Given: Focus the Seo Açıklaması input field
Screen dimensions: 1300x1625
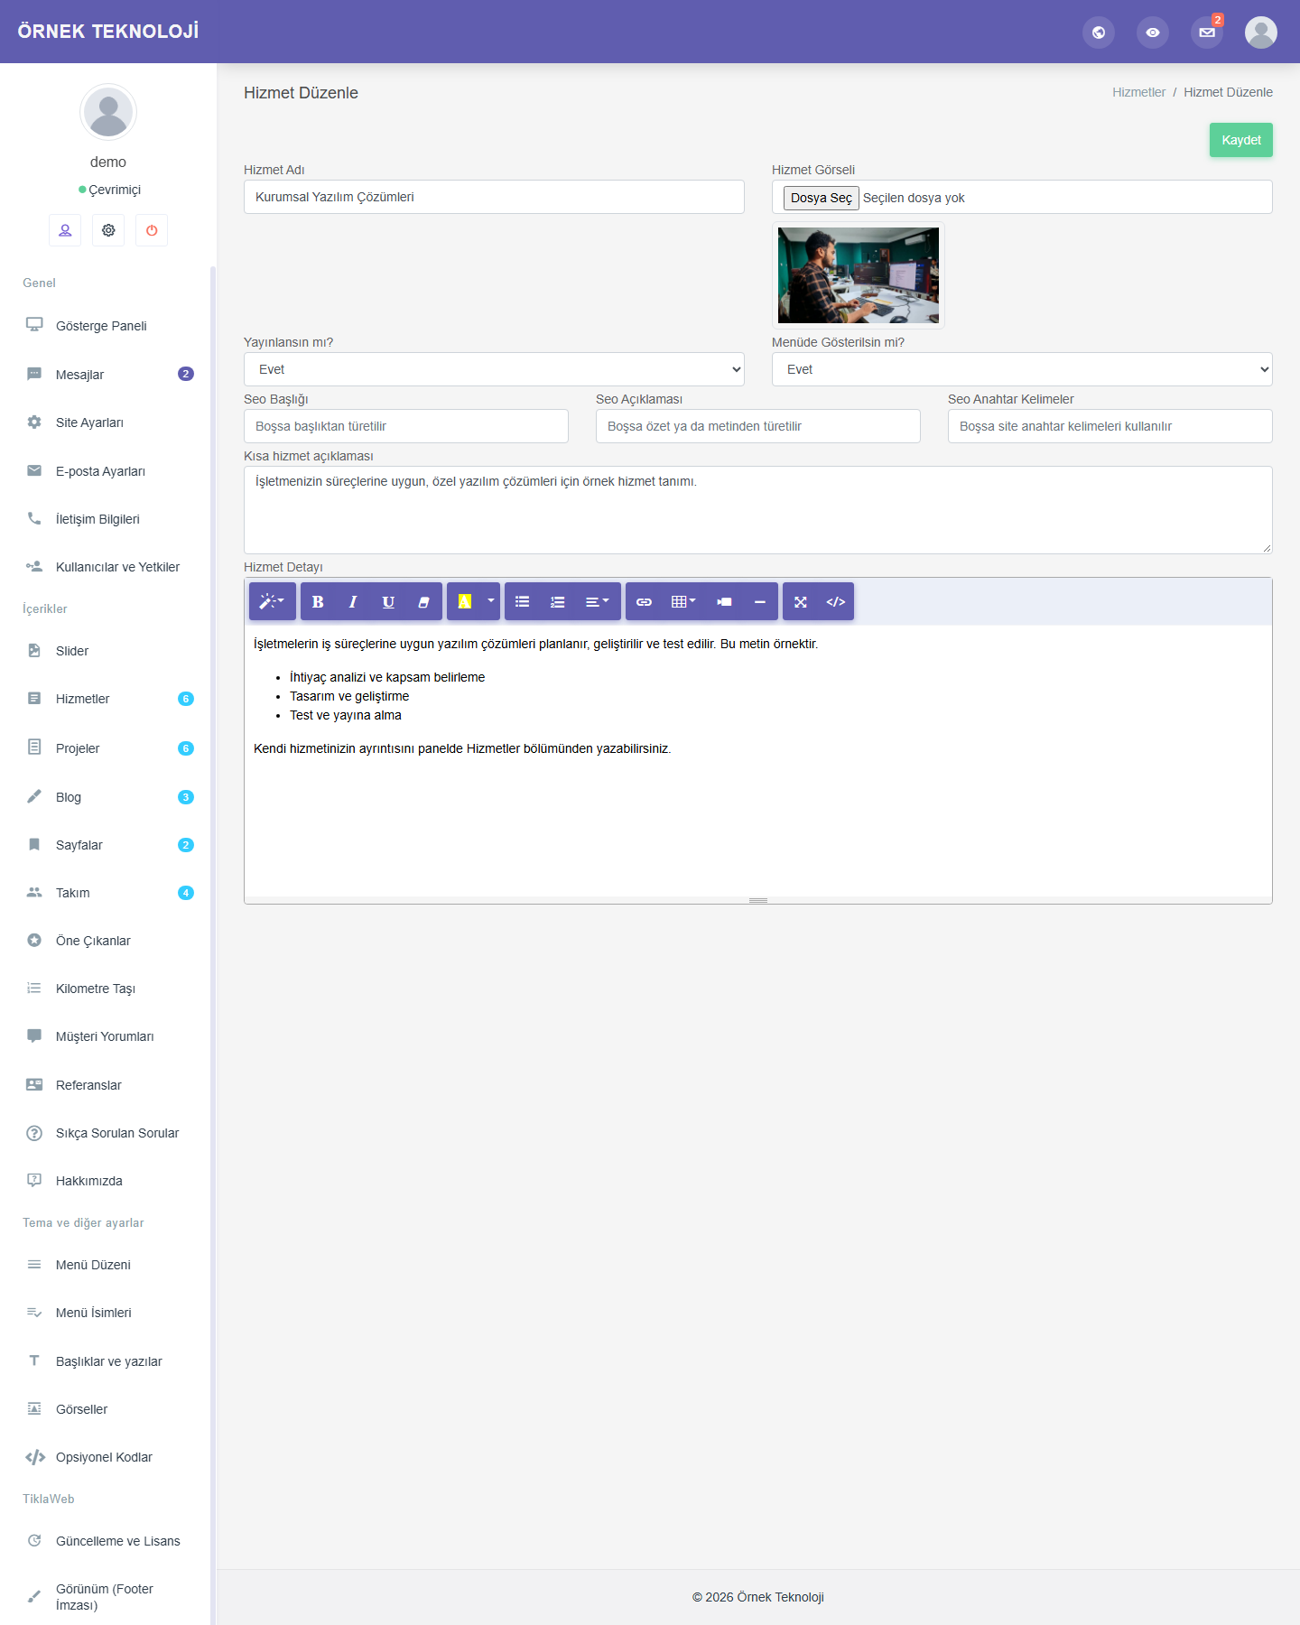Looking at the screenshot, I should pos(758,426).
